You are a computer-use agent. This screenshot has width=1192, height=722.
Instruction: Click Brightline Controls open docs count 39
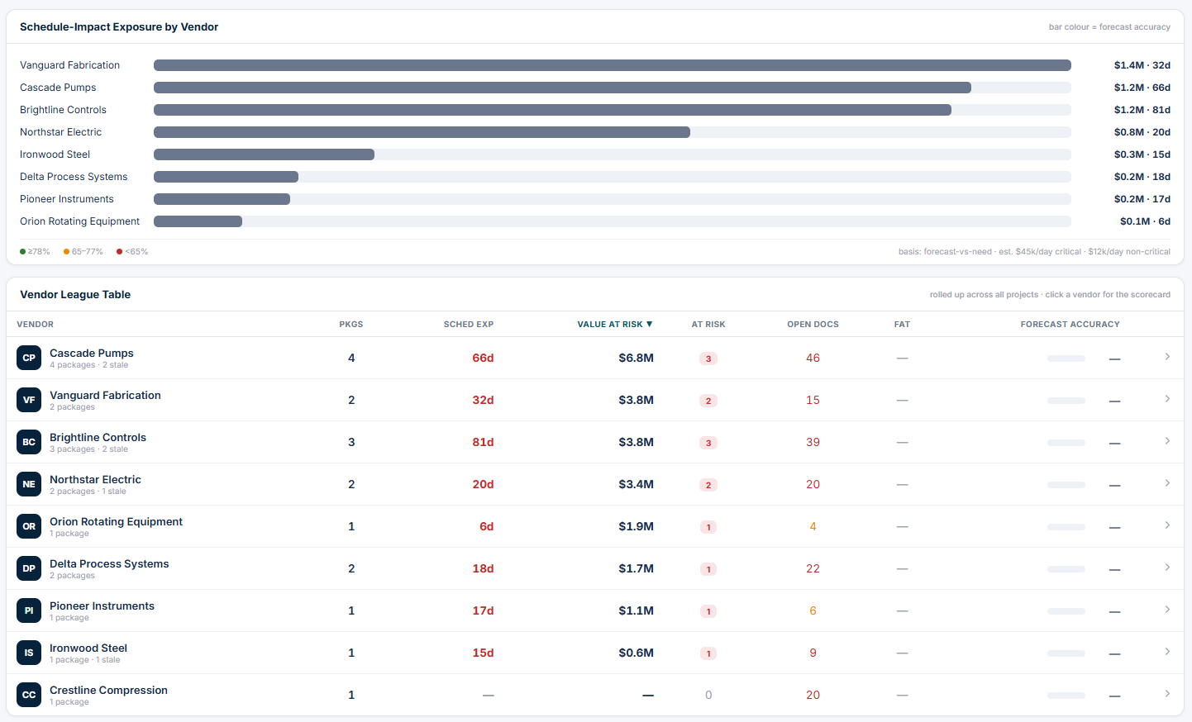[x=813, y=442]
